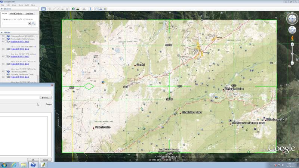The height and width of the screenshot is (168, 299).
Task: Select the Add Polygon toolbar icon
Action: tap(54, 9)
